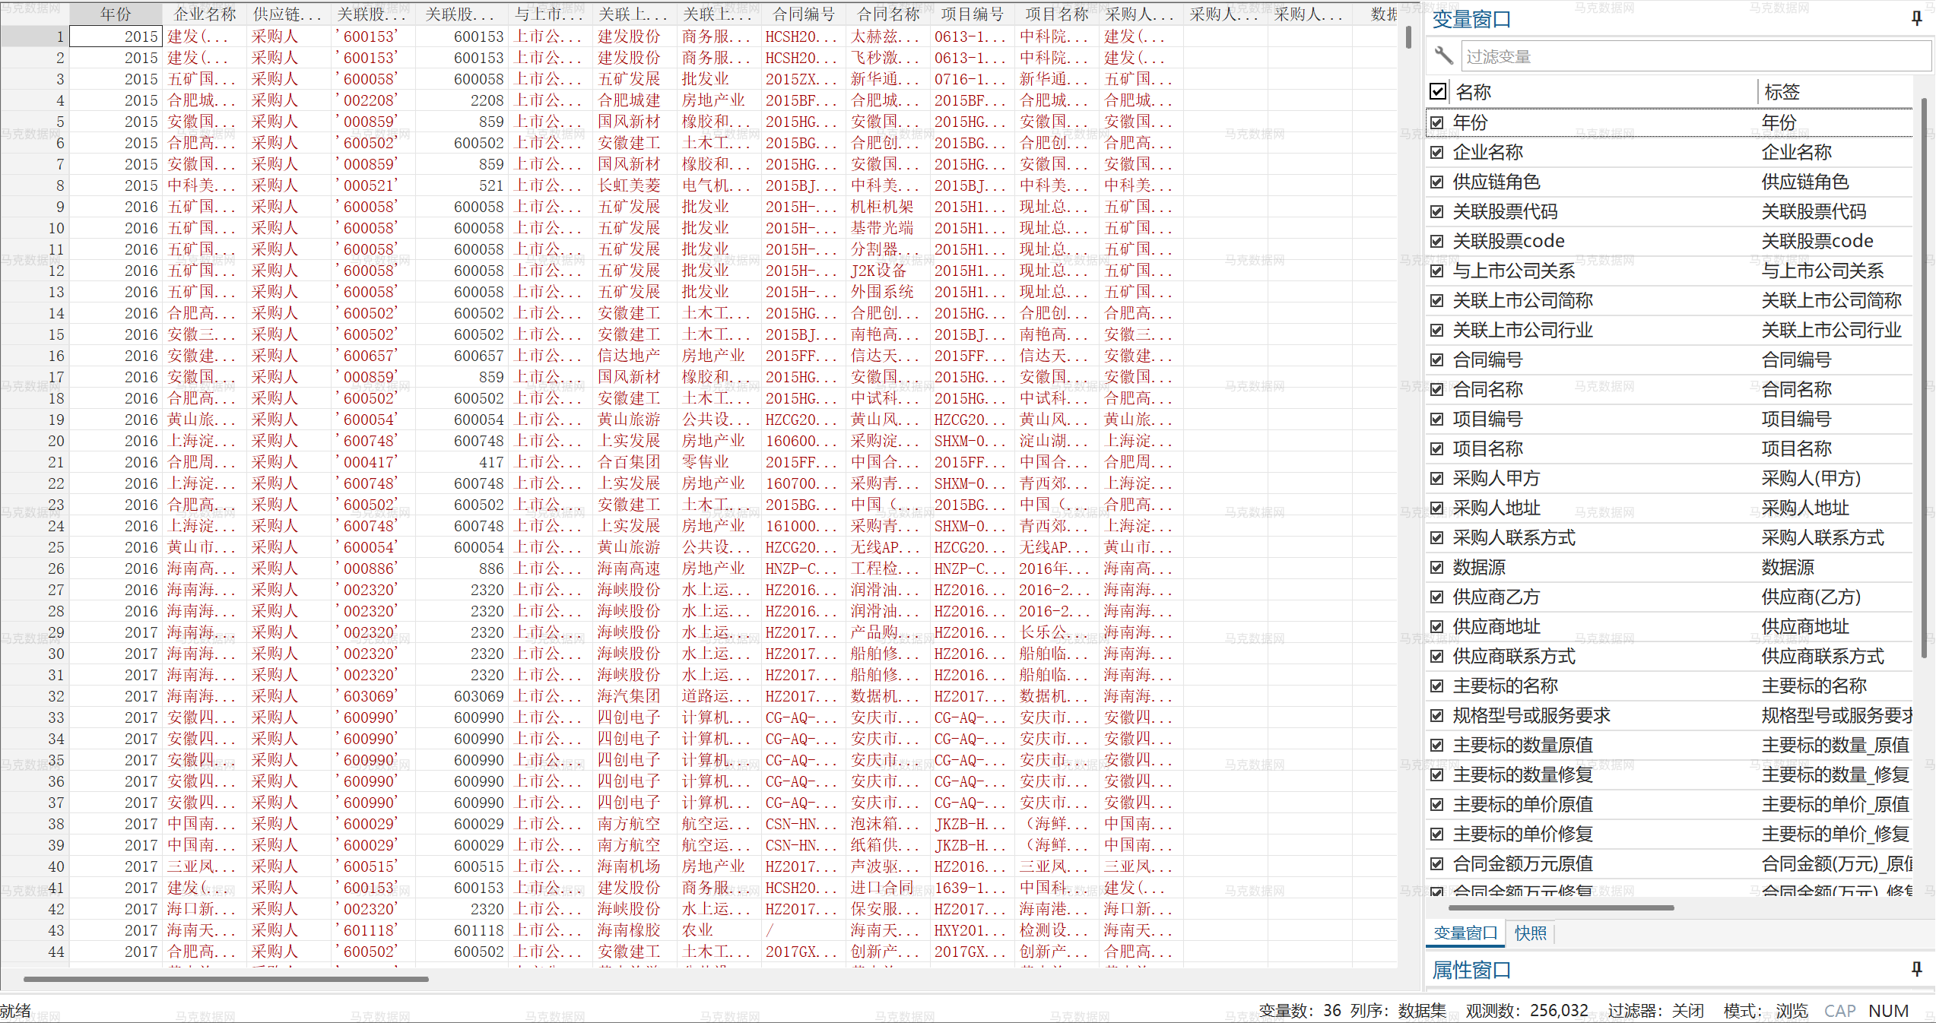The height and width of the screenshot is (1023, 1936).
Task: Click cell 长虹美菱 in row 8
Action: [634, 185]
